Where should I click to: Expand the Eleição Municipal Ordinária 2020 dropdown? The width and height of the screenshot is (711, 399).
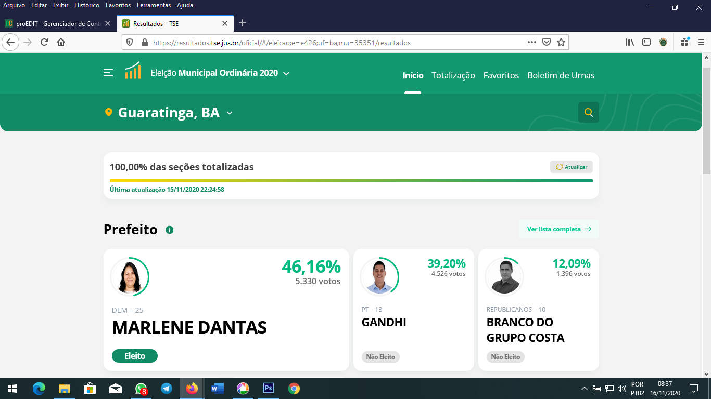(x=286, y=74)
